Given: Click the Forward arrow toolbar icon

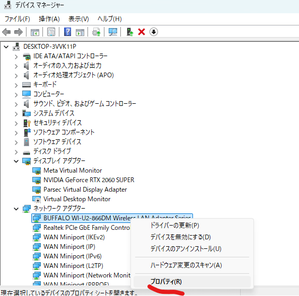Looking at the screenshot, I should [x=19, y=32].
